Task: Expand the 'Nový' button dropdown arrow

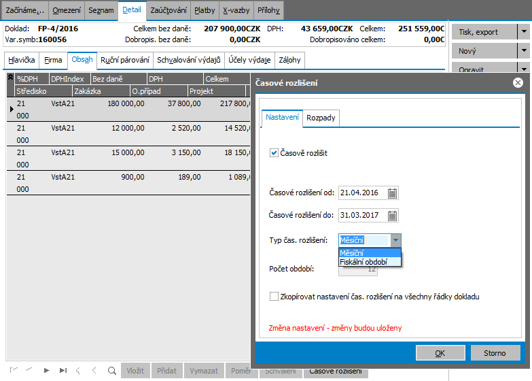Action: [x=523, y=51]
